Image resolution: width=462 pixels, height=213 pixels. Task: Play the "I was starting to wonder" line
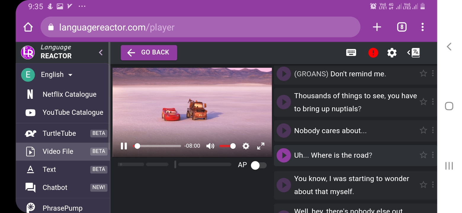[284, 185]
